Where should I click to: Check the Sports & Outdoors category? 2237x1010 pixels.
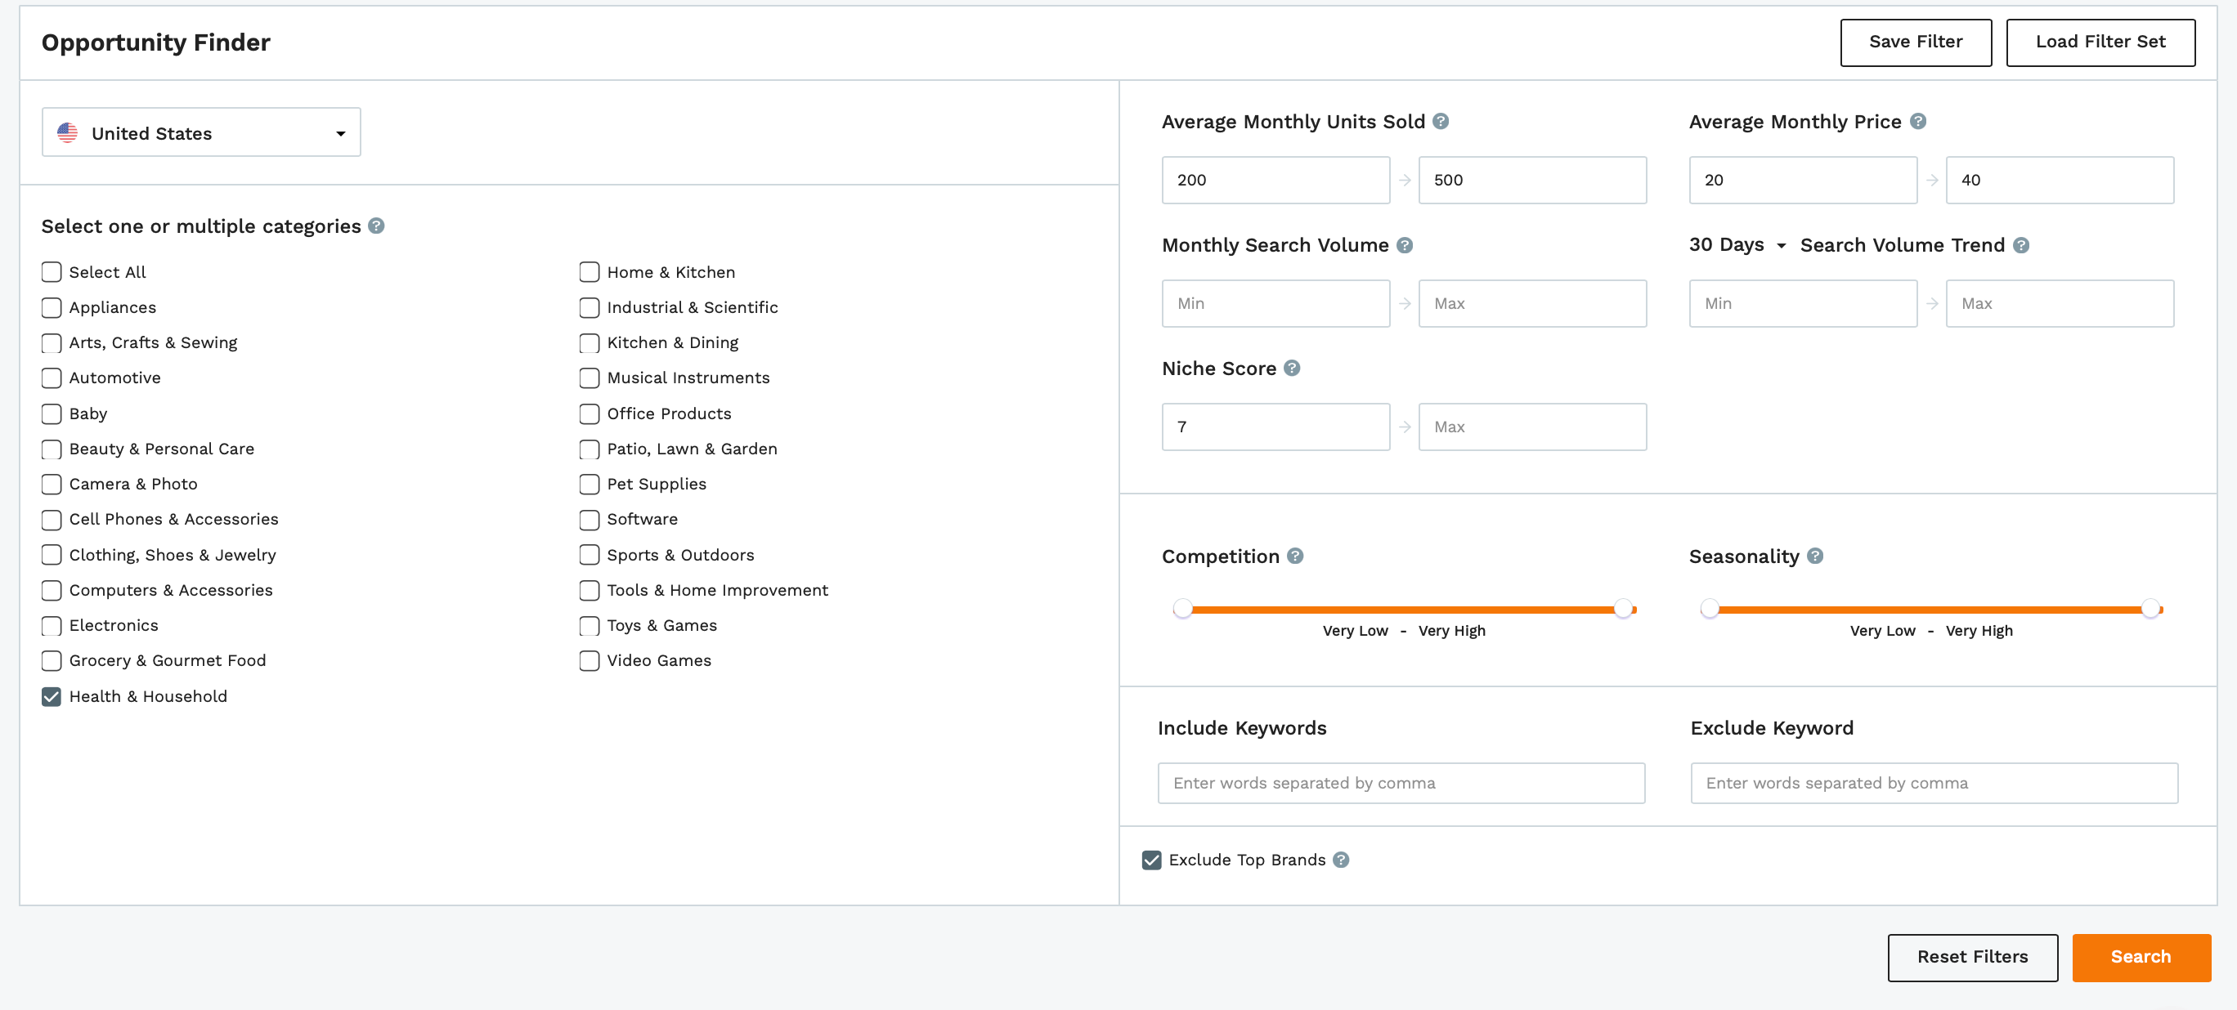[589, 556]
